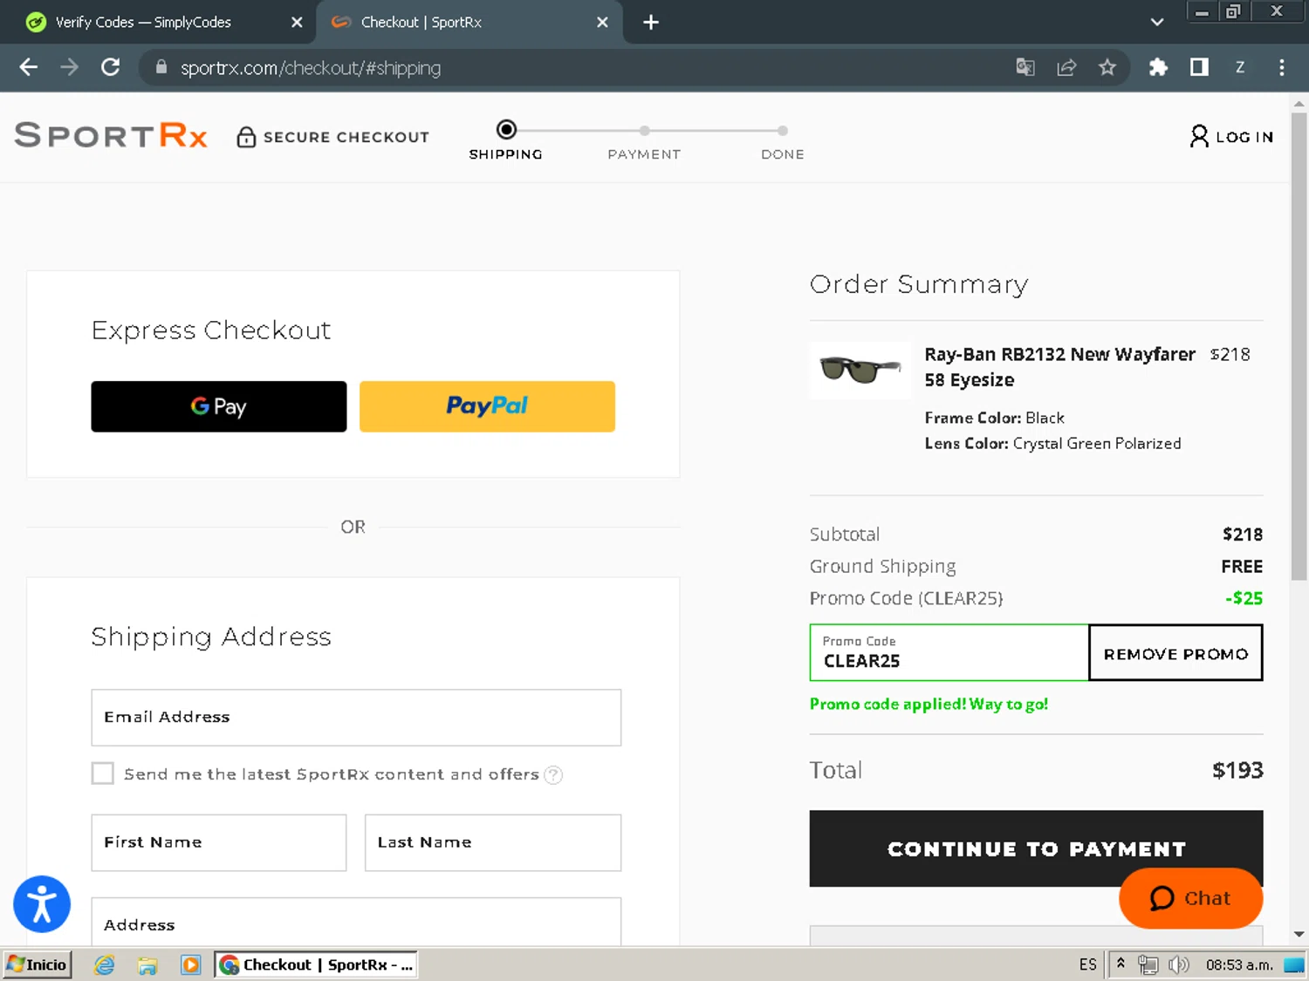Click the Remove Promo button
Screen dimensions: 1309x981
point(1175,652)
